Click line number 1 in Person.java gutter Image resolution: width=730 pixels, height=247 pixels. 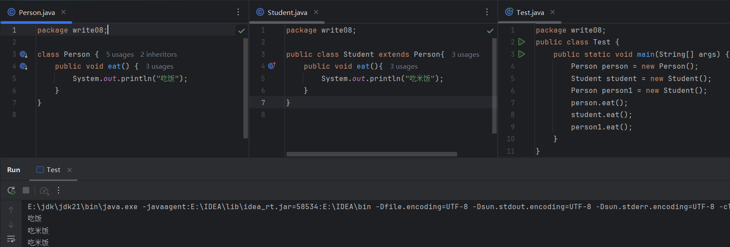(x=14, y=30)
